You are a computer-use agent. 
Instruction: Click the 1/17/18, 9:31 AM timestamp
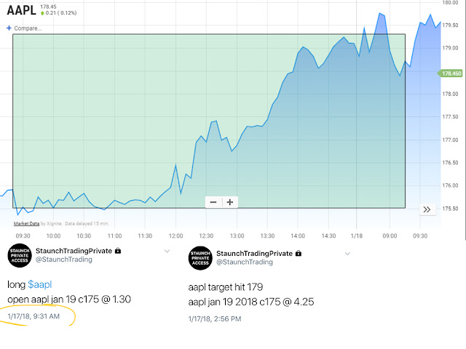pos(33,316)
